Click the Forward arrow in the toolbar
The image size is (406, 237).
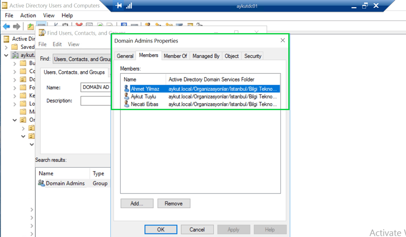tap(17, 27)
